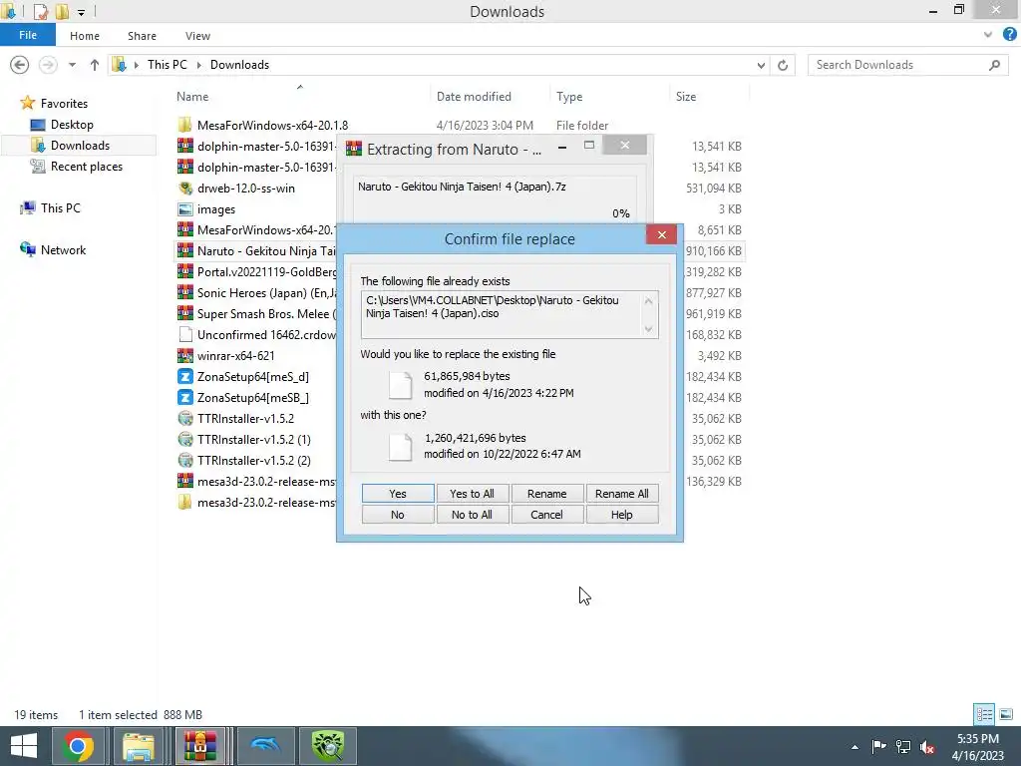
Task: Click the Favorites star heading
Action: 54,103
